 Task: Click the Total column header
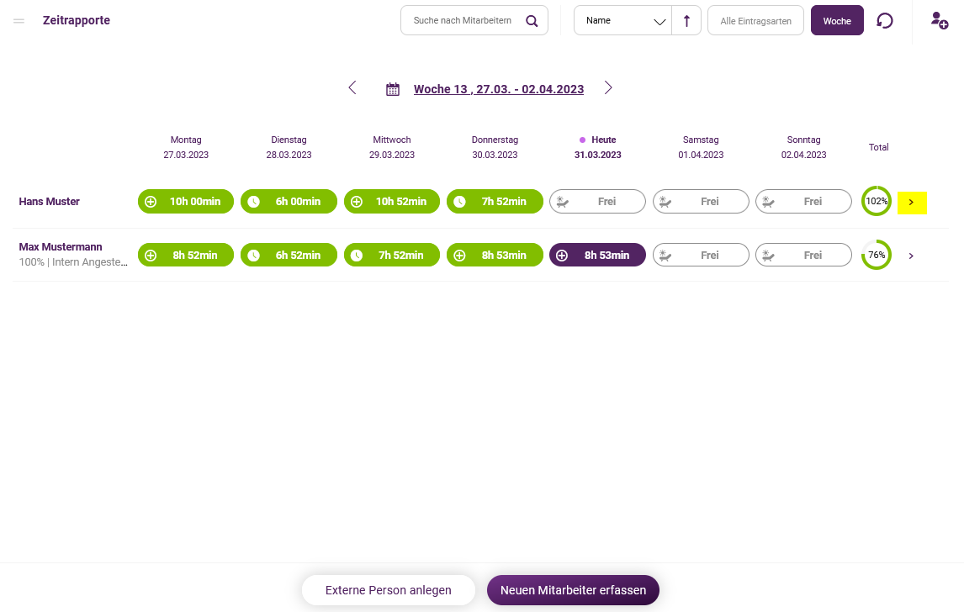click(x=878, y=147)
